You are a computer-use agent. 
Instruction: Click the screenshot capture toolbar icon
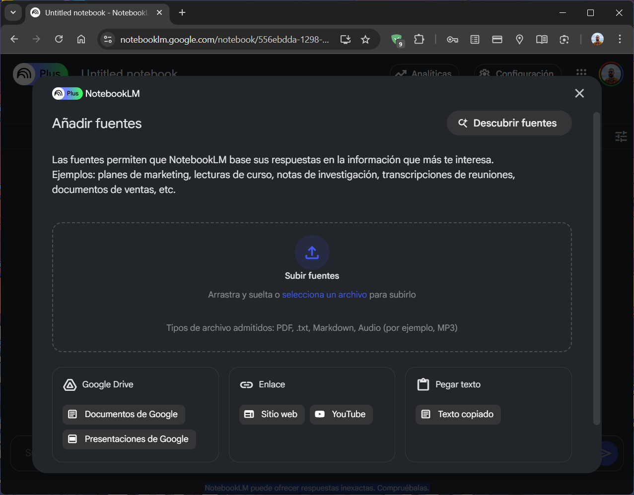564,40
